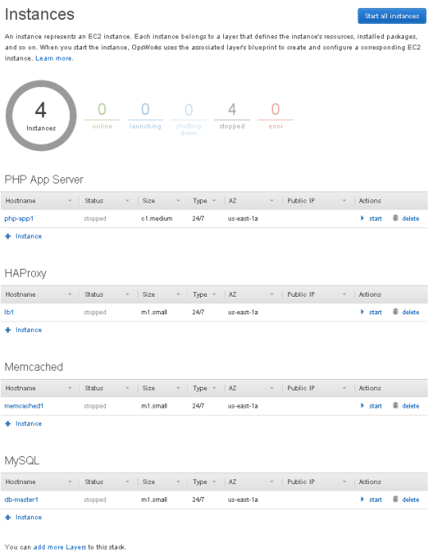
Task: Click the trash icon for db-master1
Action: pos(396,499)
